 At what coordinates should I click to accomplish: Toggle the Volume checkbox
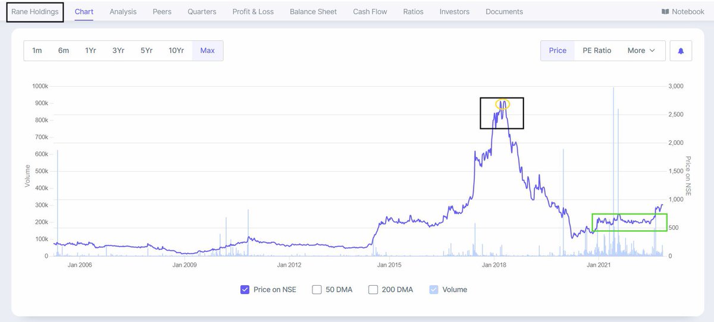click(x=434, y=289)
